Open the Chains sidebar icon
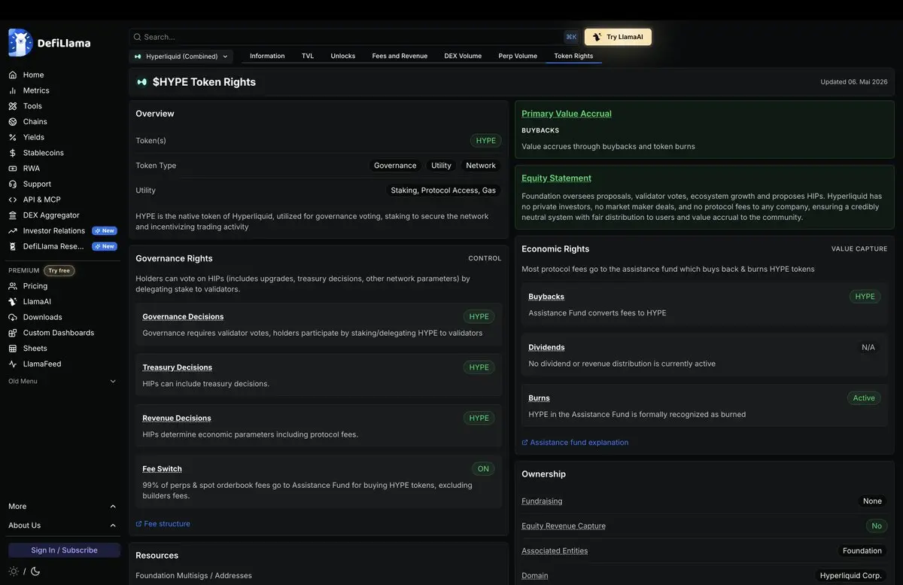 (13, 121)
